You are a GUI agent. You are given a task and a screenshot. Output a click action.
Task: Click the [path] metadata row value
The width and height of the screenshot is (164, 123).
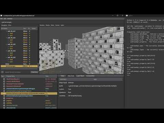(x=92, y=86)
